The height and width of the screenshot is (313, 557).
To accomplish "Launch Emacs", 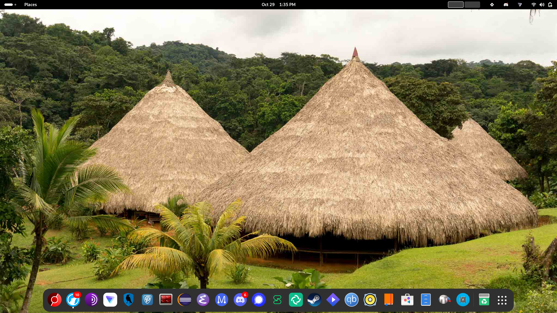I will coord(203,300).
